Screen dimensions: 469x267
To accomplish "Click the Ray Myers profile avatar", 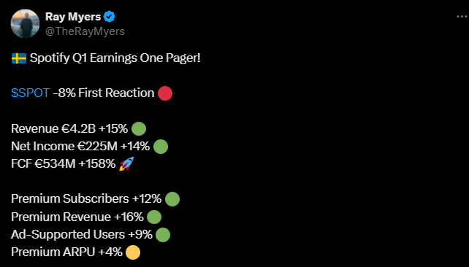I will click(x=25, y=23).
